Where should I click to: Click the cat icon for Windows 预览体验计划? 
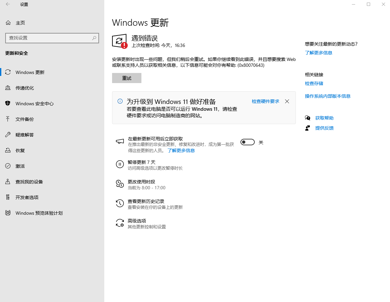8,213
